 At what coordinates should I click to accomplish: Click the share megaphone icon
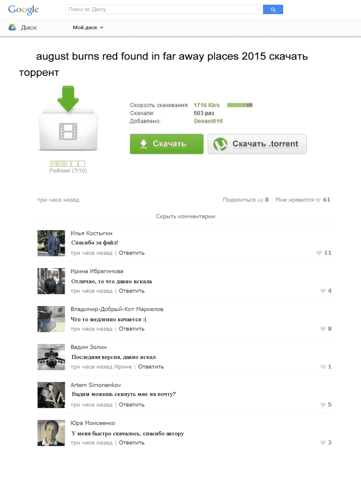tap(260, 200)
